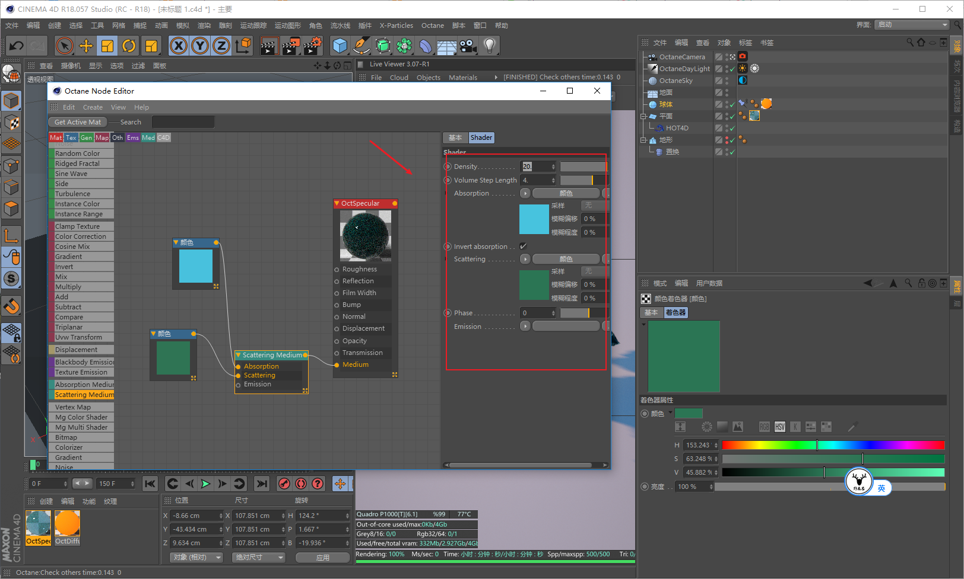Screen dimensions: 964x579
Task: Click the 应用 apply button
Action: point(323,558)
